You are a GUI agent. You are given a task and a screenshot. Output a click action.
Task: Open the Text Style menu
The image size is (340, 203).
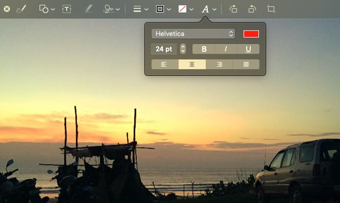pyautogui.click(x=208, y=9)
